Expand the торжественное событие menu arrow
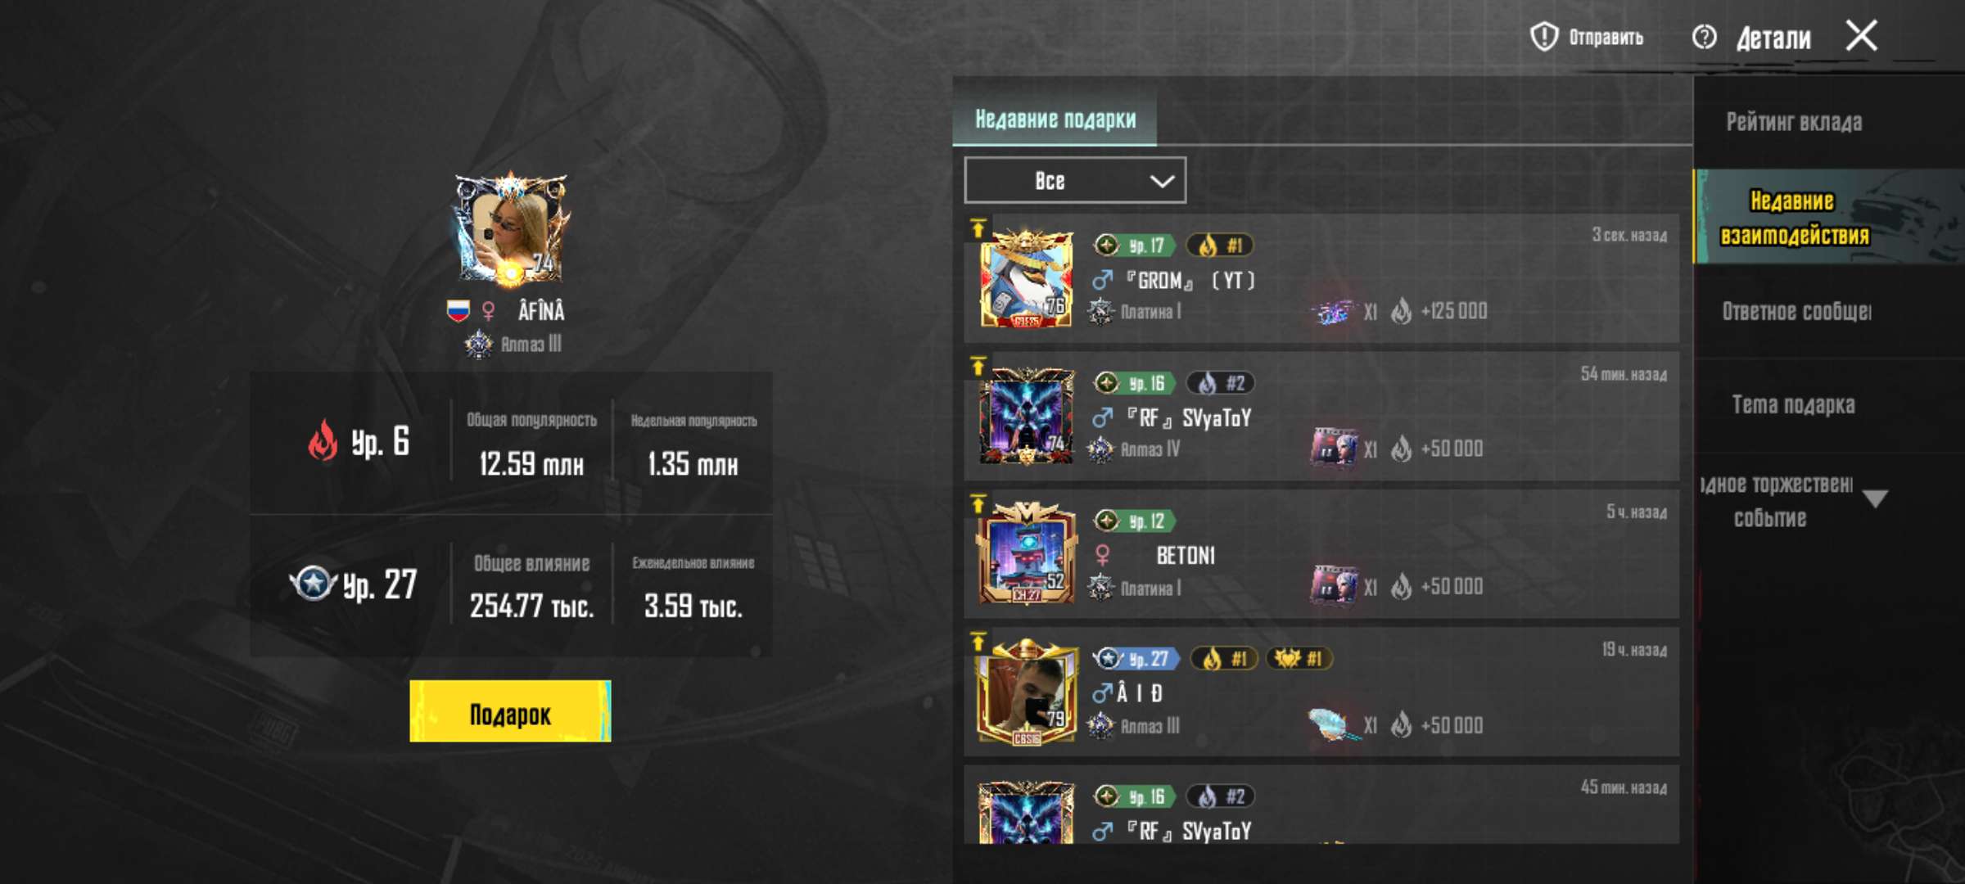1965x884 pixels. (x=1875, y=498)
